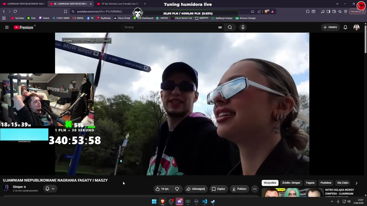Open the browser extensions puzzle icon
This screenshot has height=206, width=367.
(308, 11)
